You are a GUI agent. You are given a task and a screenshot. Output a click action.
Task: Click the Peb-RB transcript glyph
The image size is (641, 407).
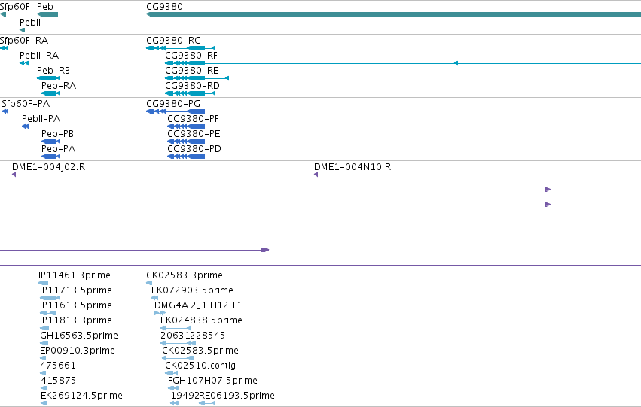click(49, 78)
